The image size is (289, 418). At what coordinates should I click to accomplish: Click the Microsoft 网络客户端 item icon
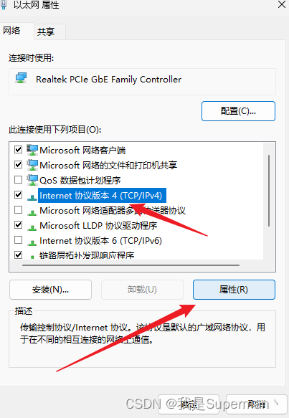click(x=32, y=150)
